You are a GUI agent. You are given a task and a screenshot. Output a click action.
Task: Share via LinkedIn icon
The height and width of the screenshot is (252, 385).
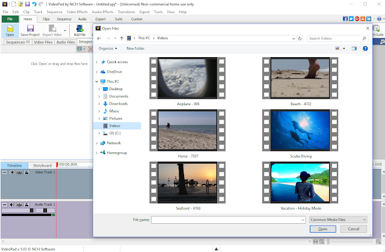click(x=369, y=19)
